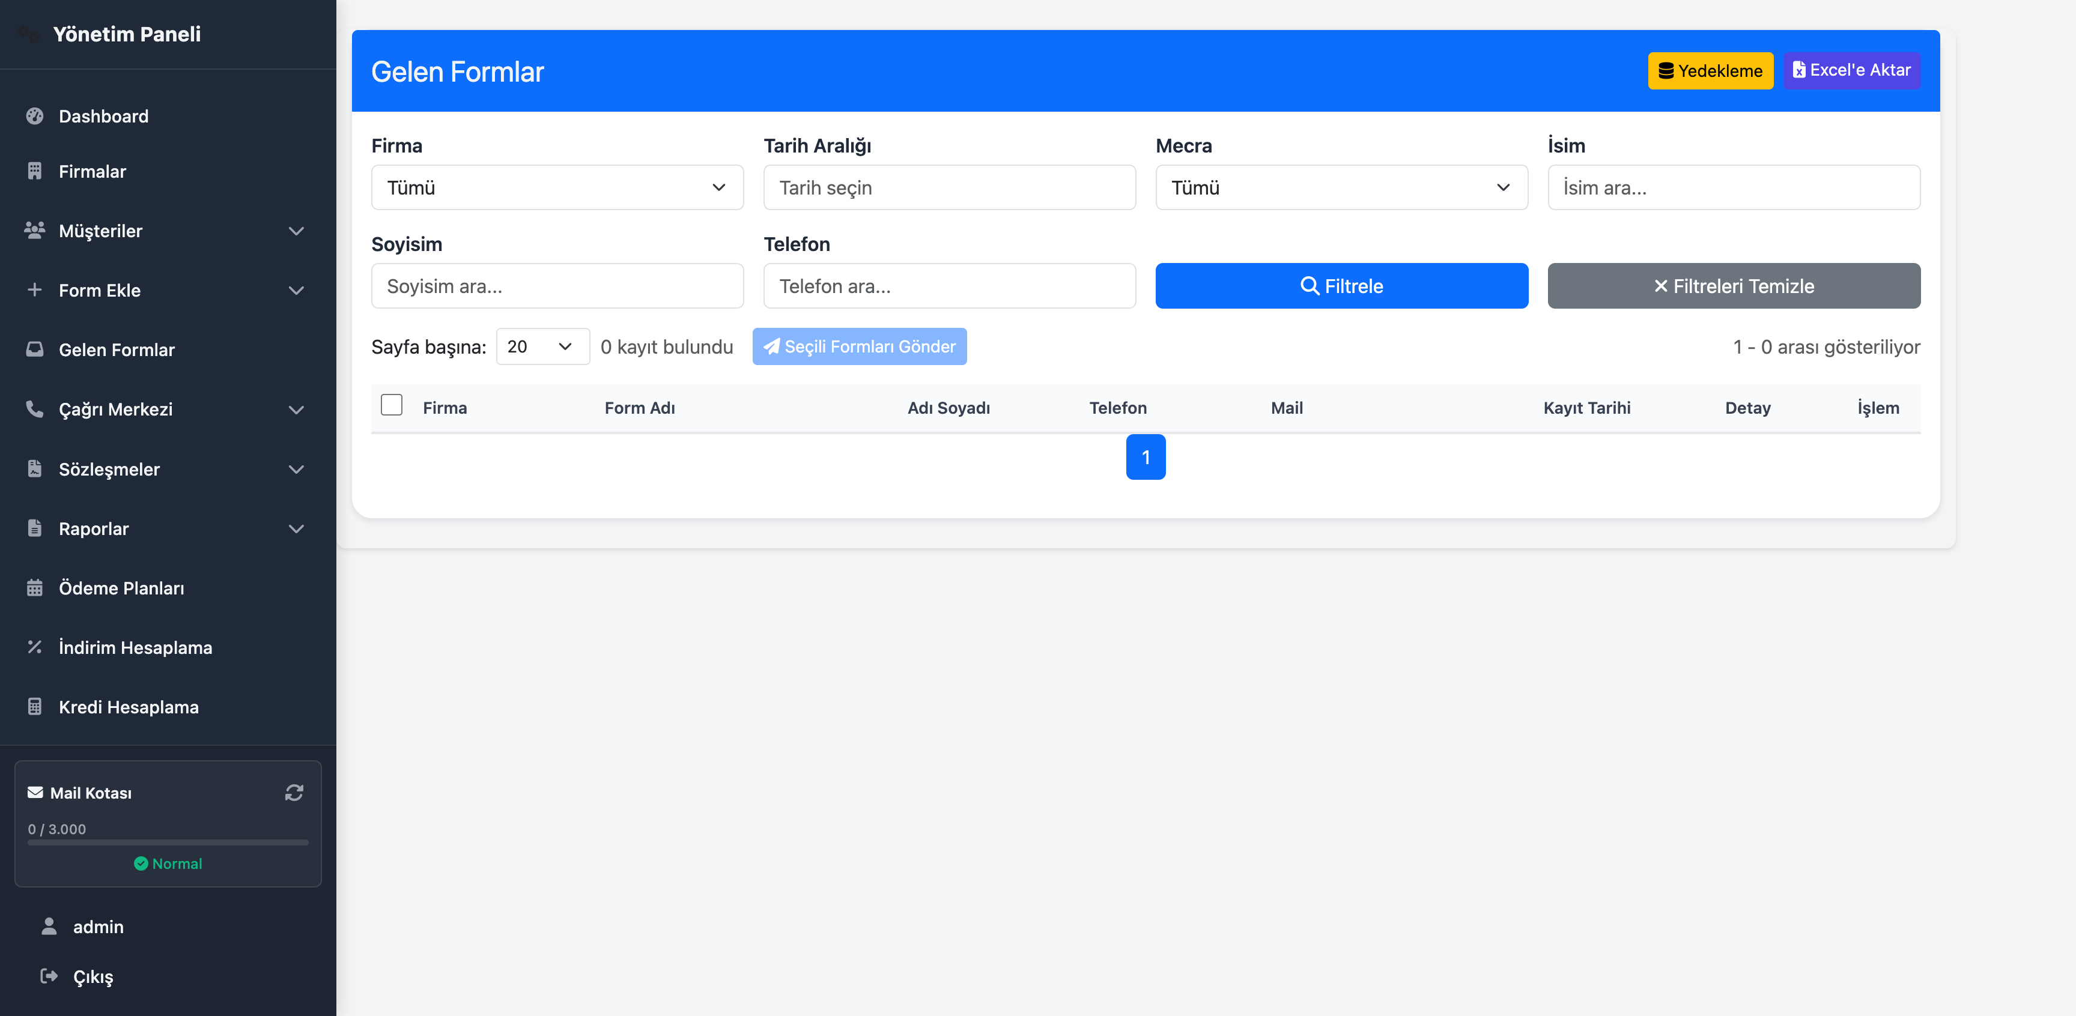Click the Kredi Hesaplama calculator icon
The image size is (2076, 1016).
click(x=34, y=707)
